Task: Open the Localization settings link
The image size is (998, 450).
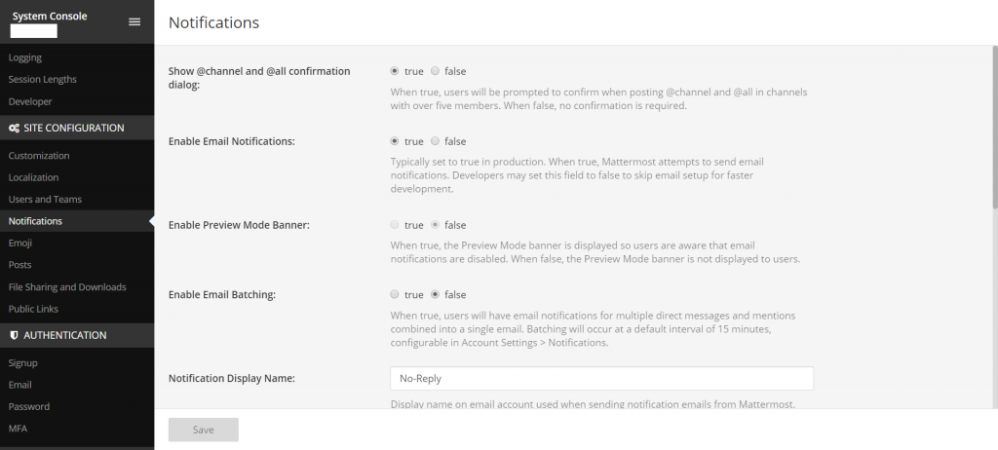Action: pos(33,177)
